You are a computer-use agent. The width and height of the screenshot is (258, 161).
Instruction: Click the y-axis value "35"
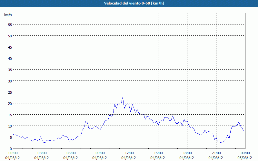point(10,70)
